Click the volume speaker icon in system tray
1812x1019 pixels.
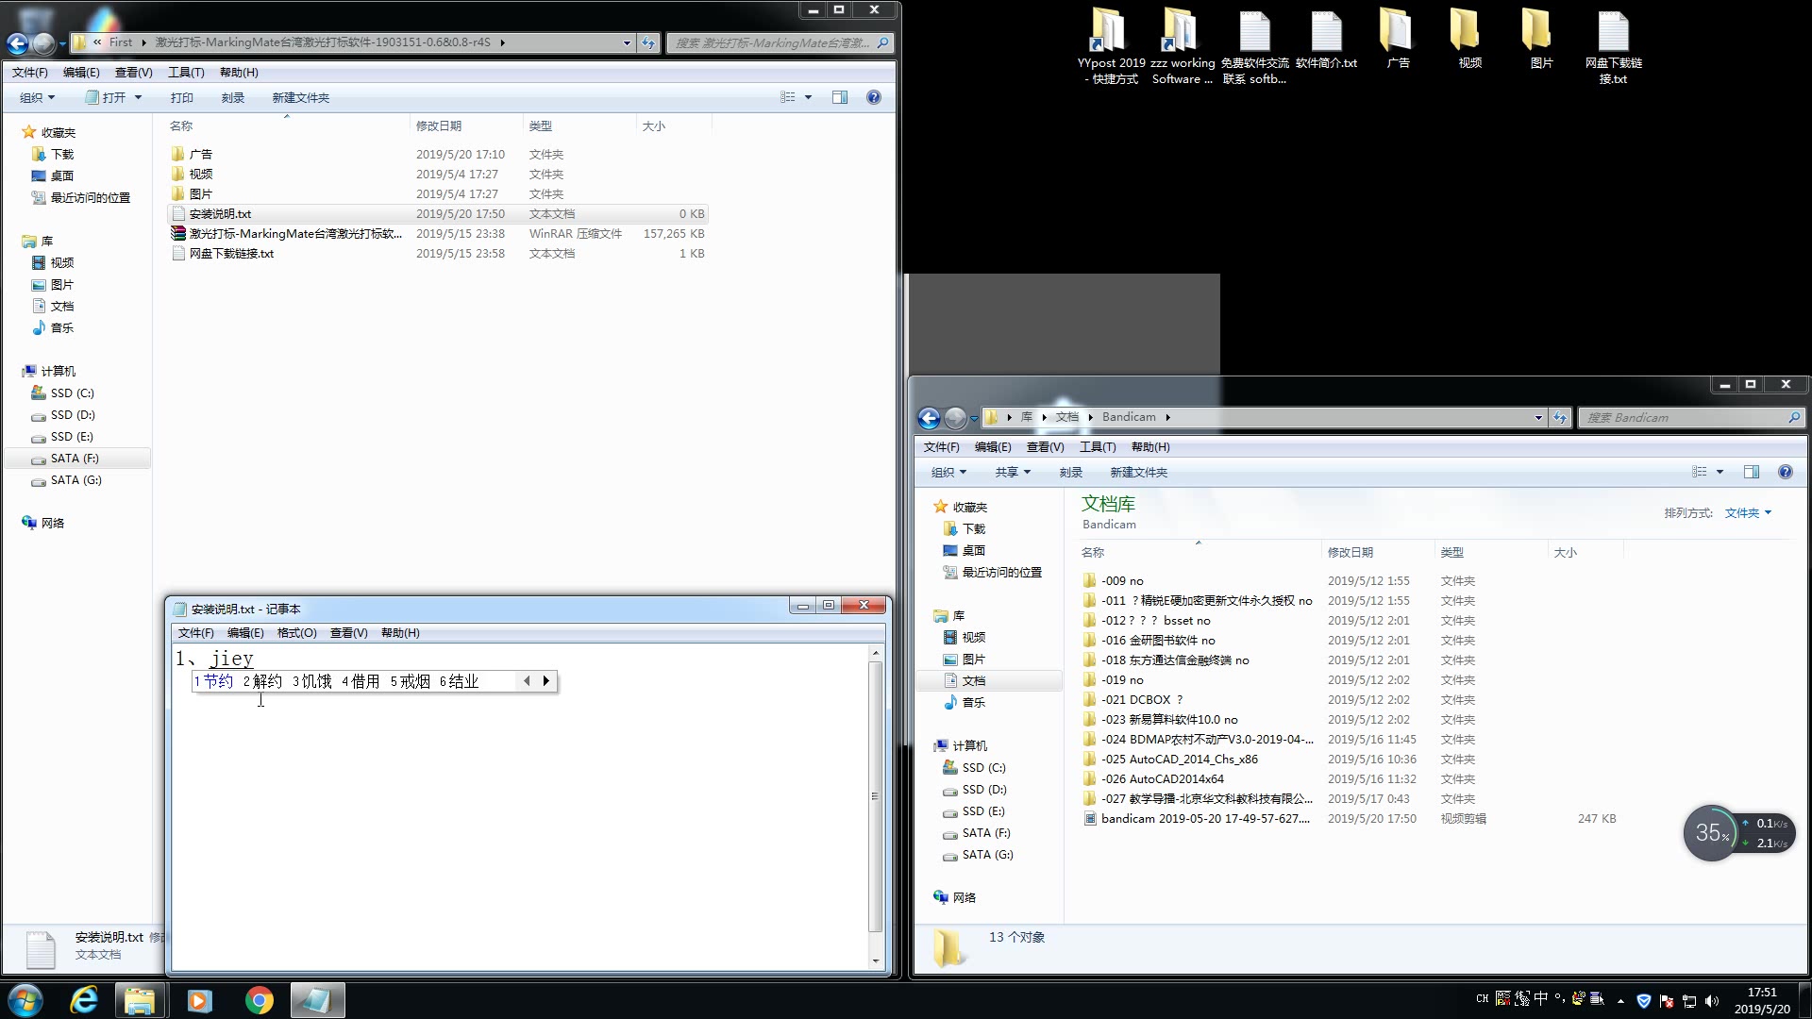1712,1000
